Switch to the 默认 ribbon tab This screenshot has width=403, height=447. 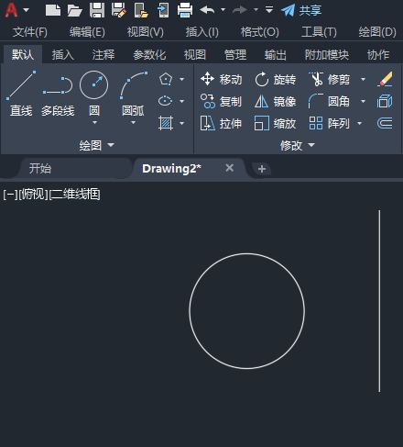coord(23,55)
